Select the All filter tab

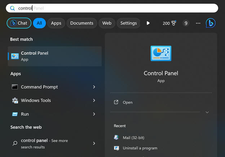(x=39, y=23)
